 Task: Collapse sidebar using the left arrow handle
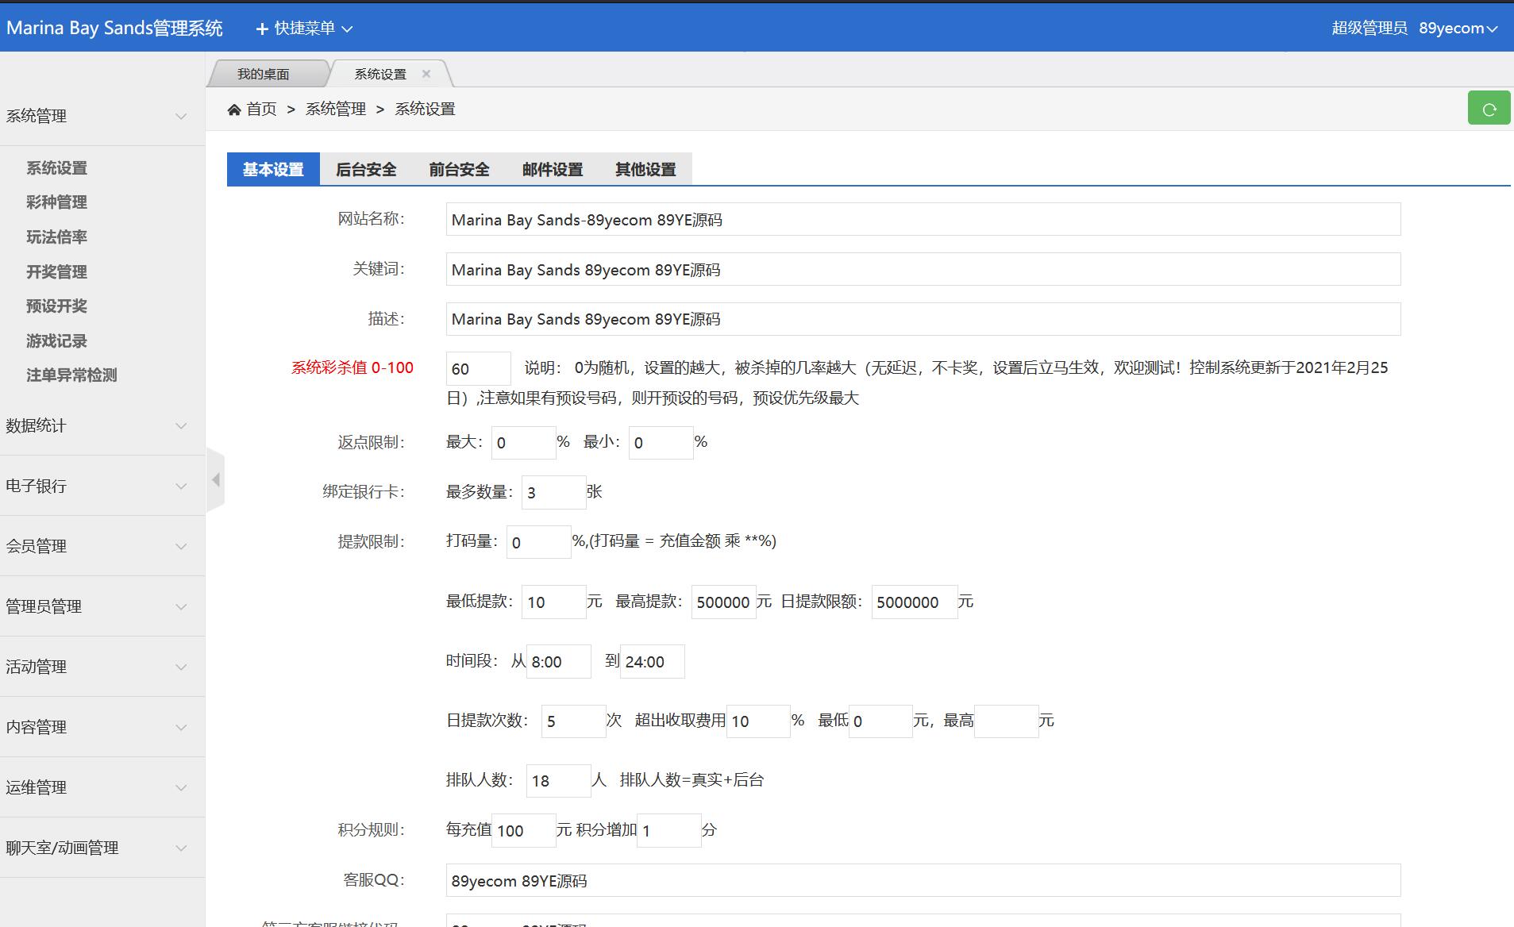pos(215,479)
